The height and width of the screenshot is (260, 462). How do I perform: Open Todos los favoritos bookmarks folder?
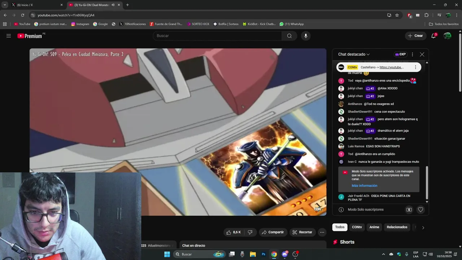click(444, 24)
